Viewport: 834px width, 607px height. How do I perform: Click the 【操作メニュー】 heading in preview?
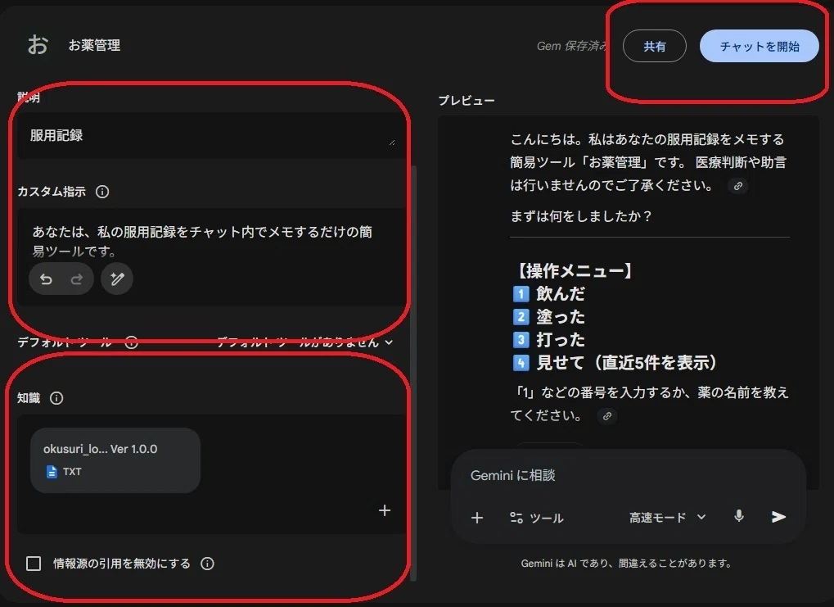[575, 270]
